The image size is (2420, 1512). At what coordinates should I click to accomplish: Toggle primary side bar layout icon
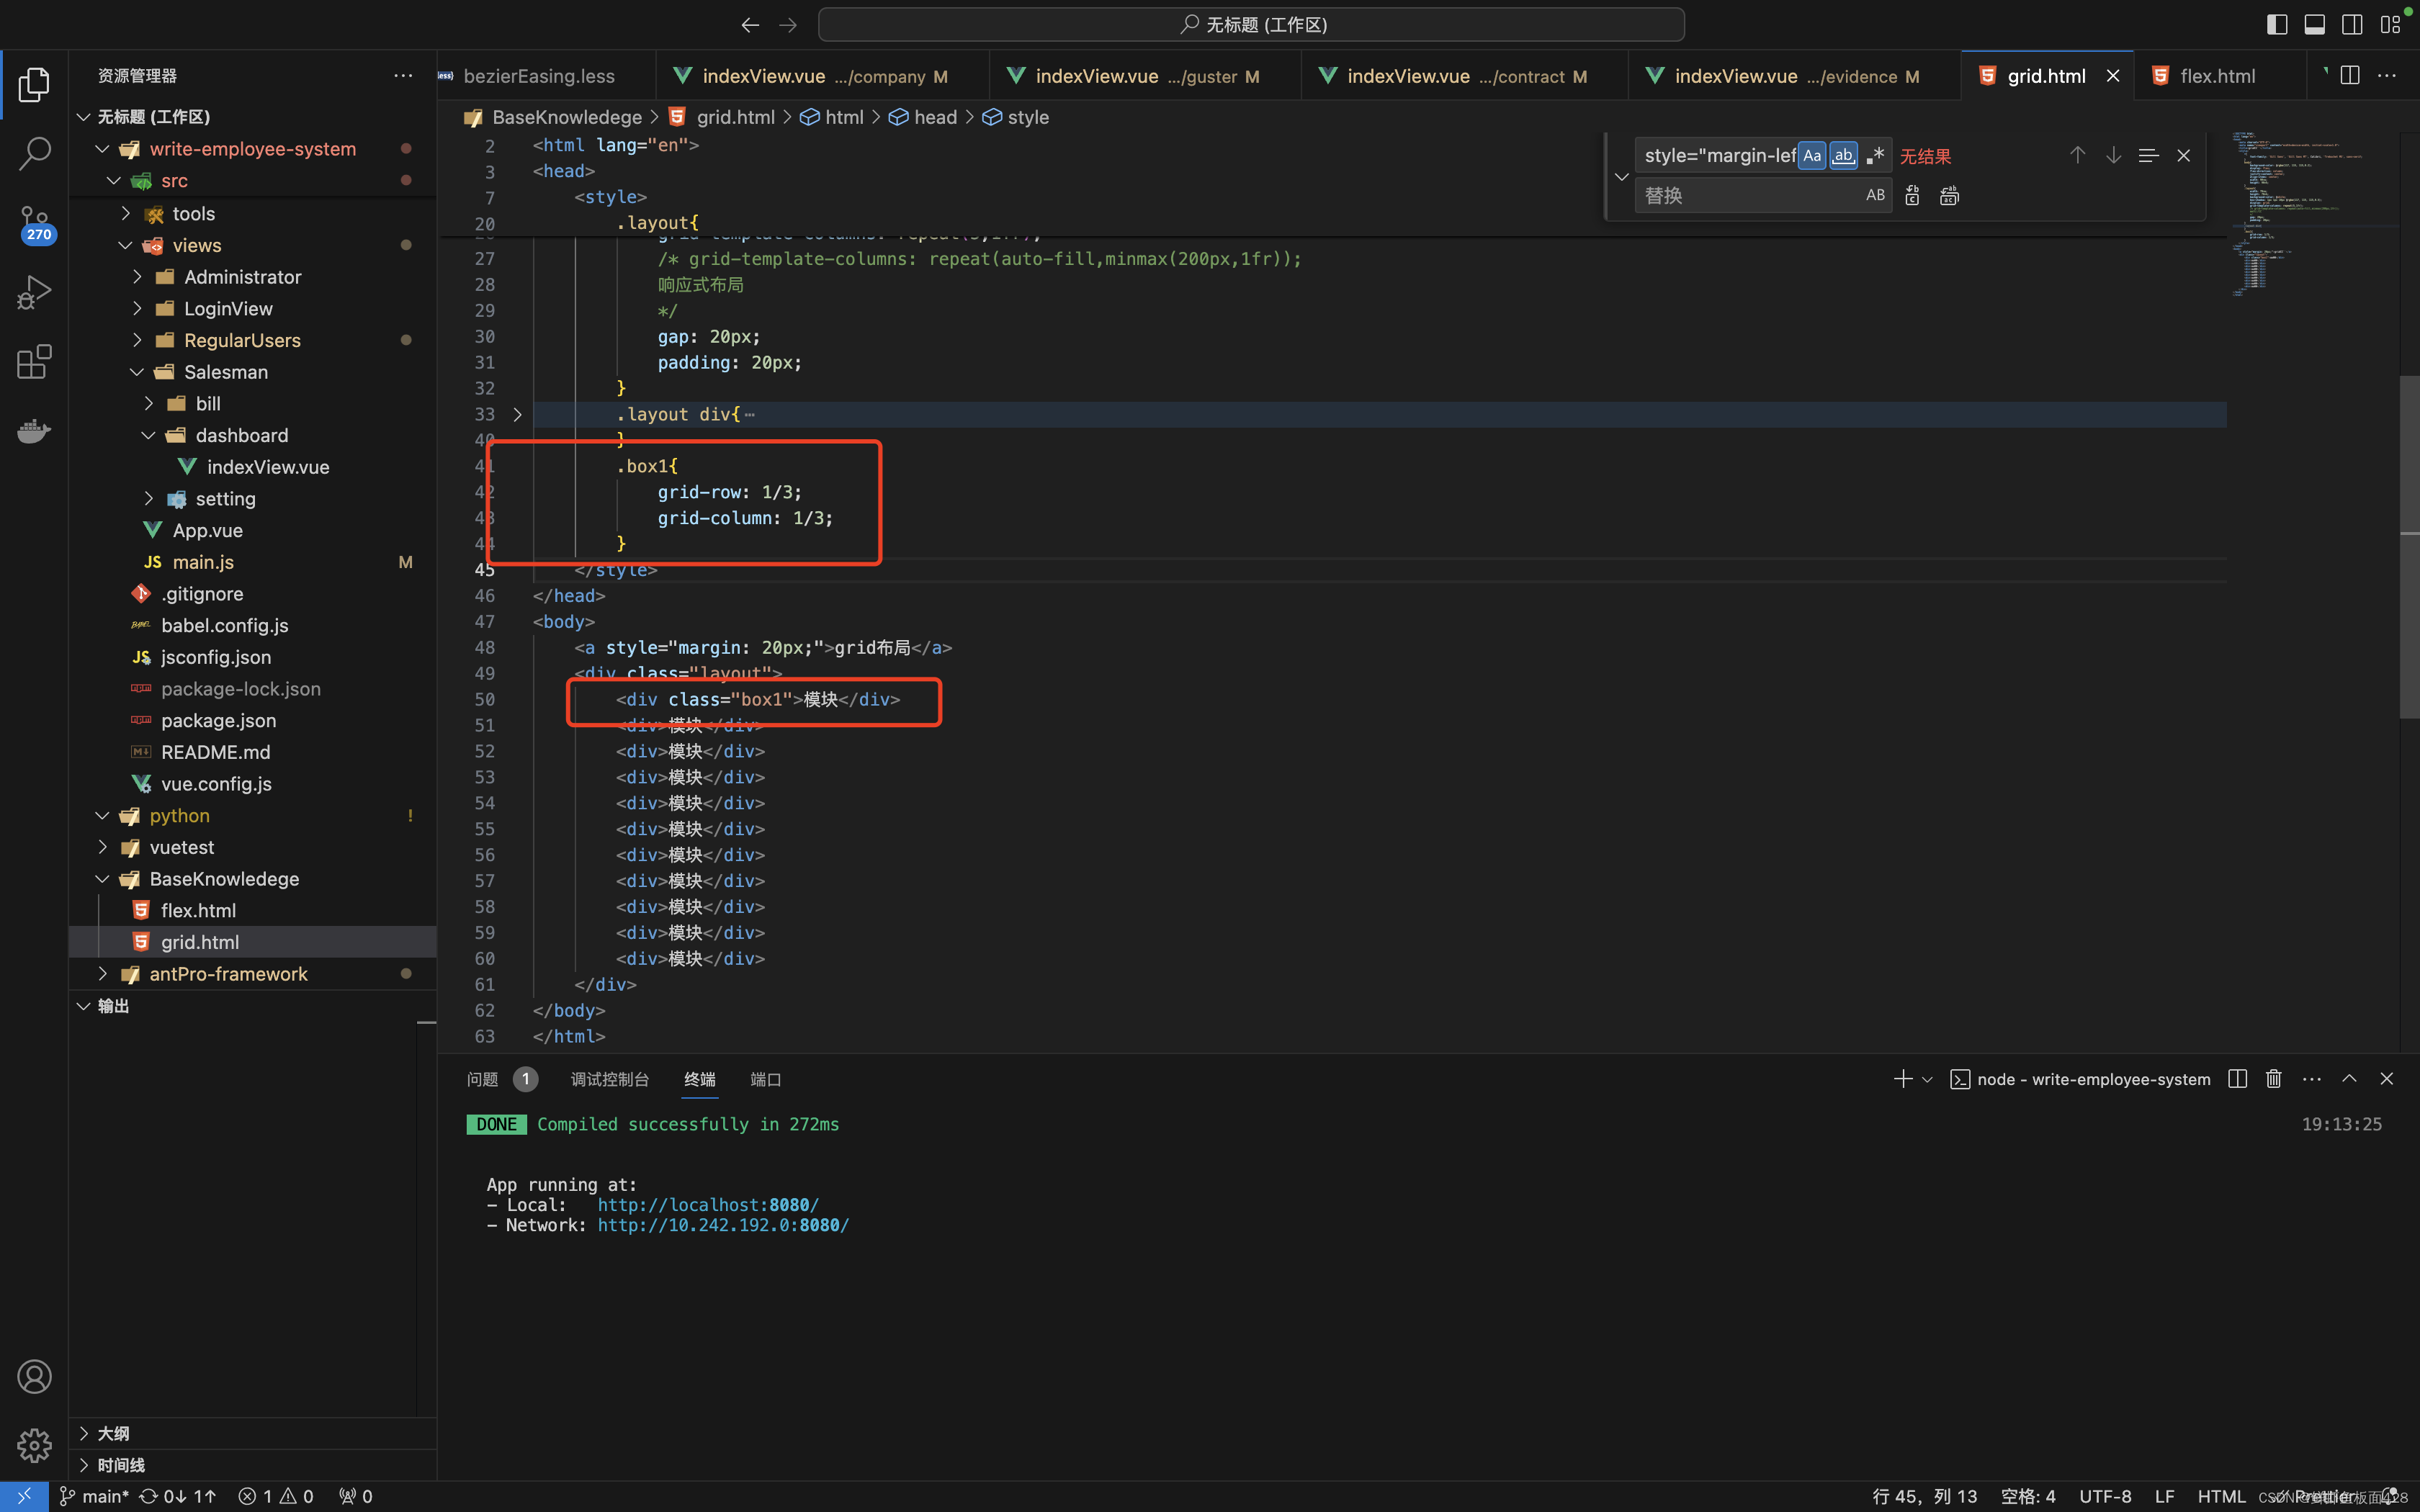[2277, 25]
